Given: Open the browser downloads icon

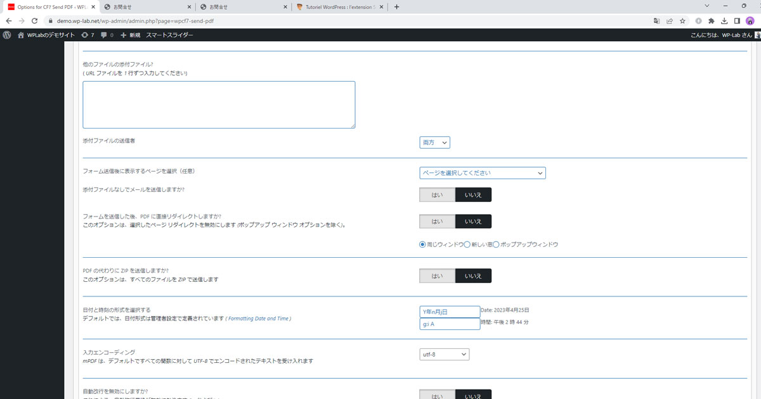Looking at the screenshot, I should click(x=724, y=20).
